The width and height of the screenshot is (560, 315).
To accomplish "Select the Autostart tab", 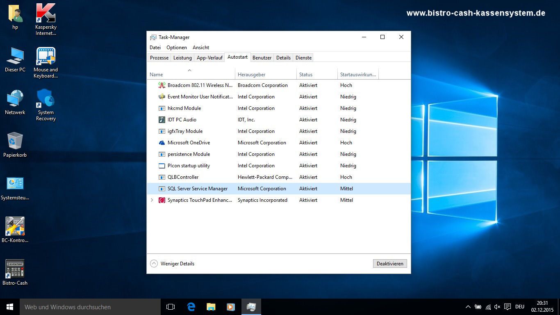I will tap(237, 57).
